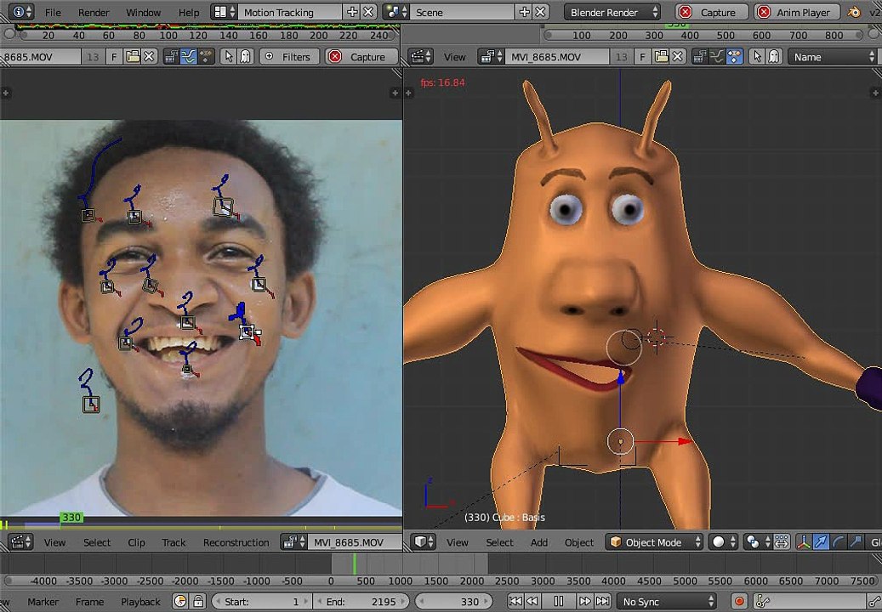Open keying set icon in timeline
Viewport: 882px width, 612px height.
[x=763, y=601]
